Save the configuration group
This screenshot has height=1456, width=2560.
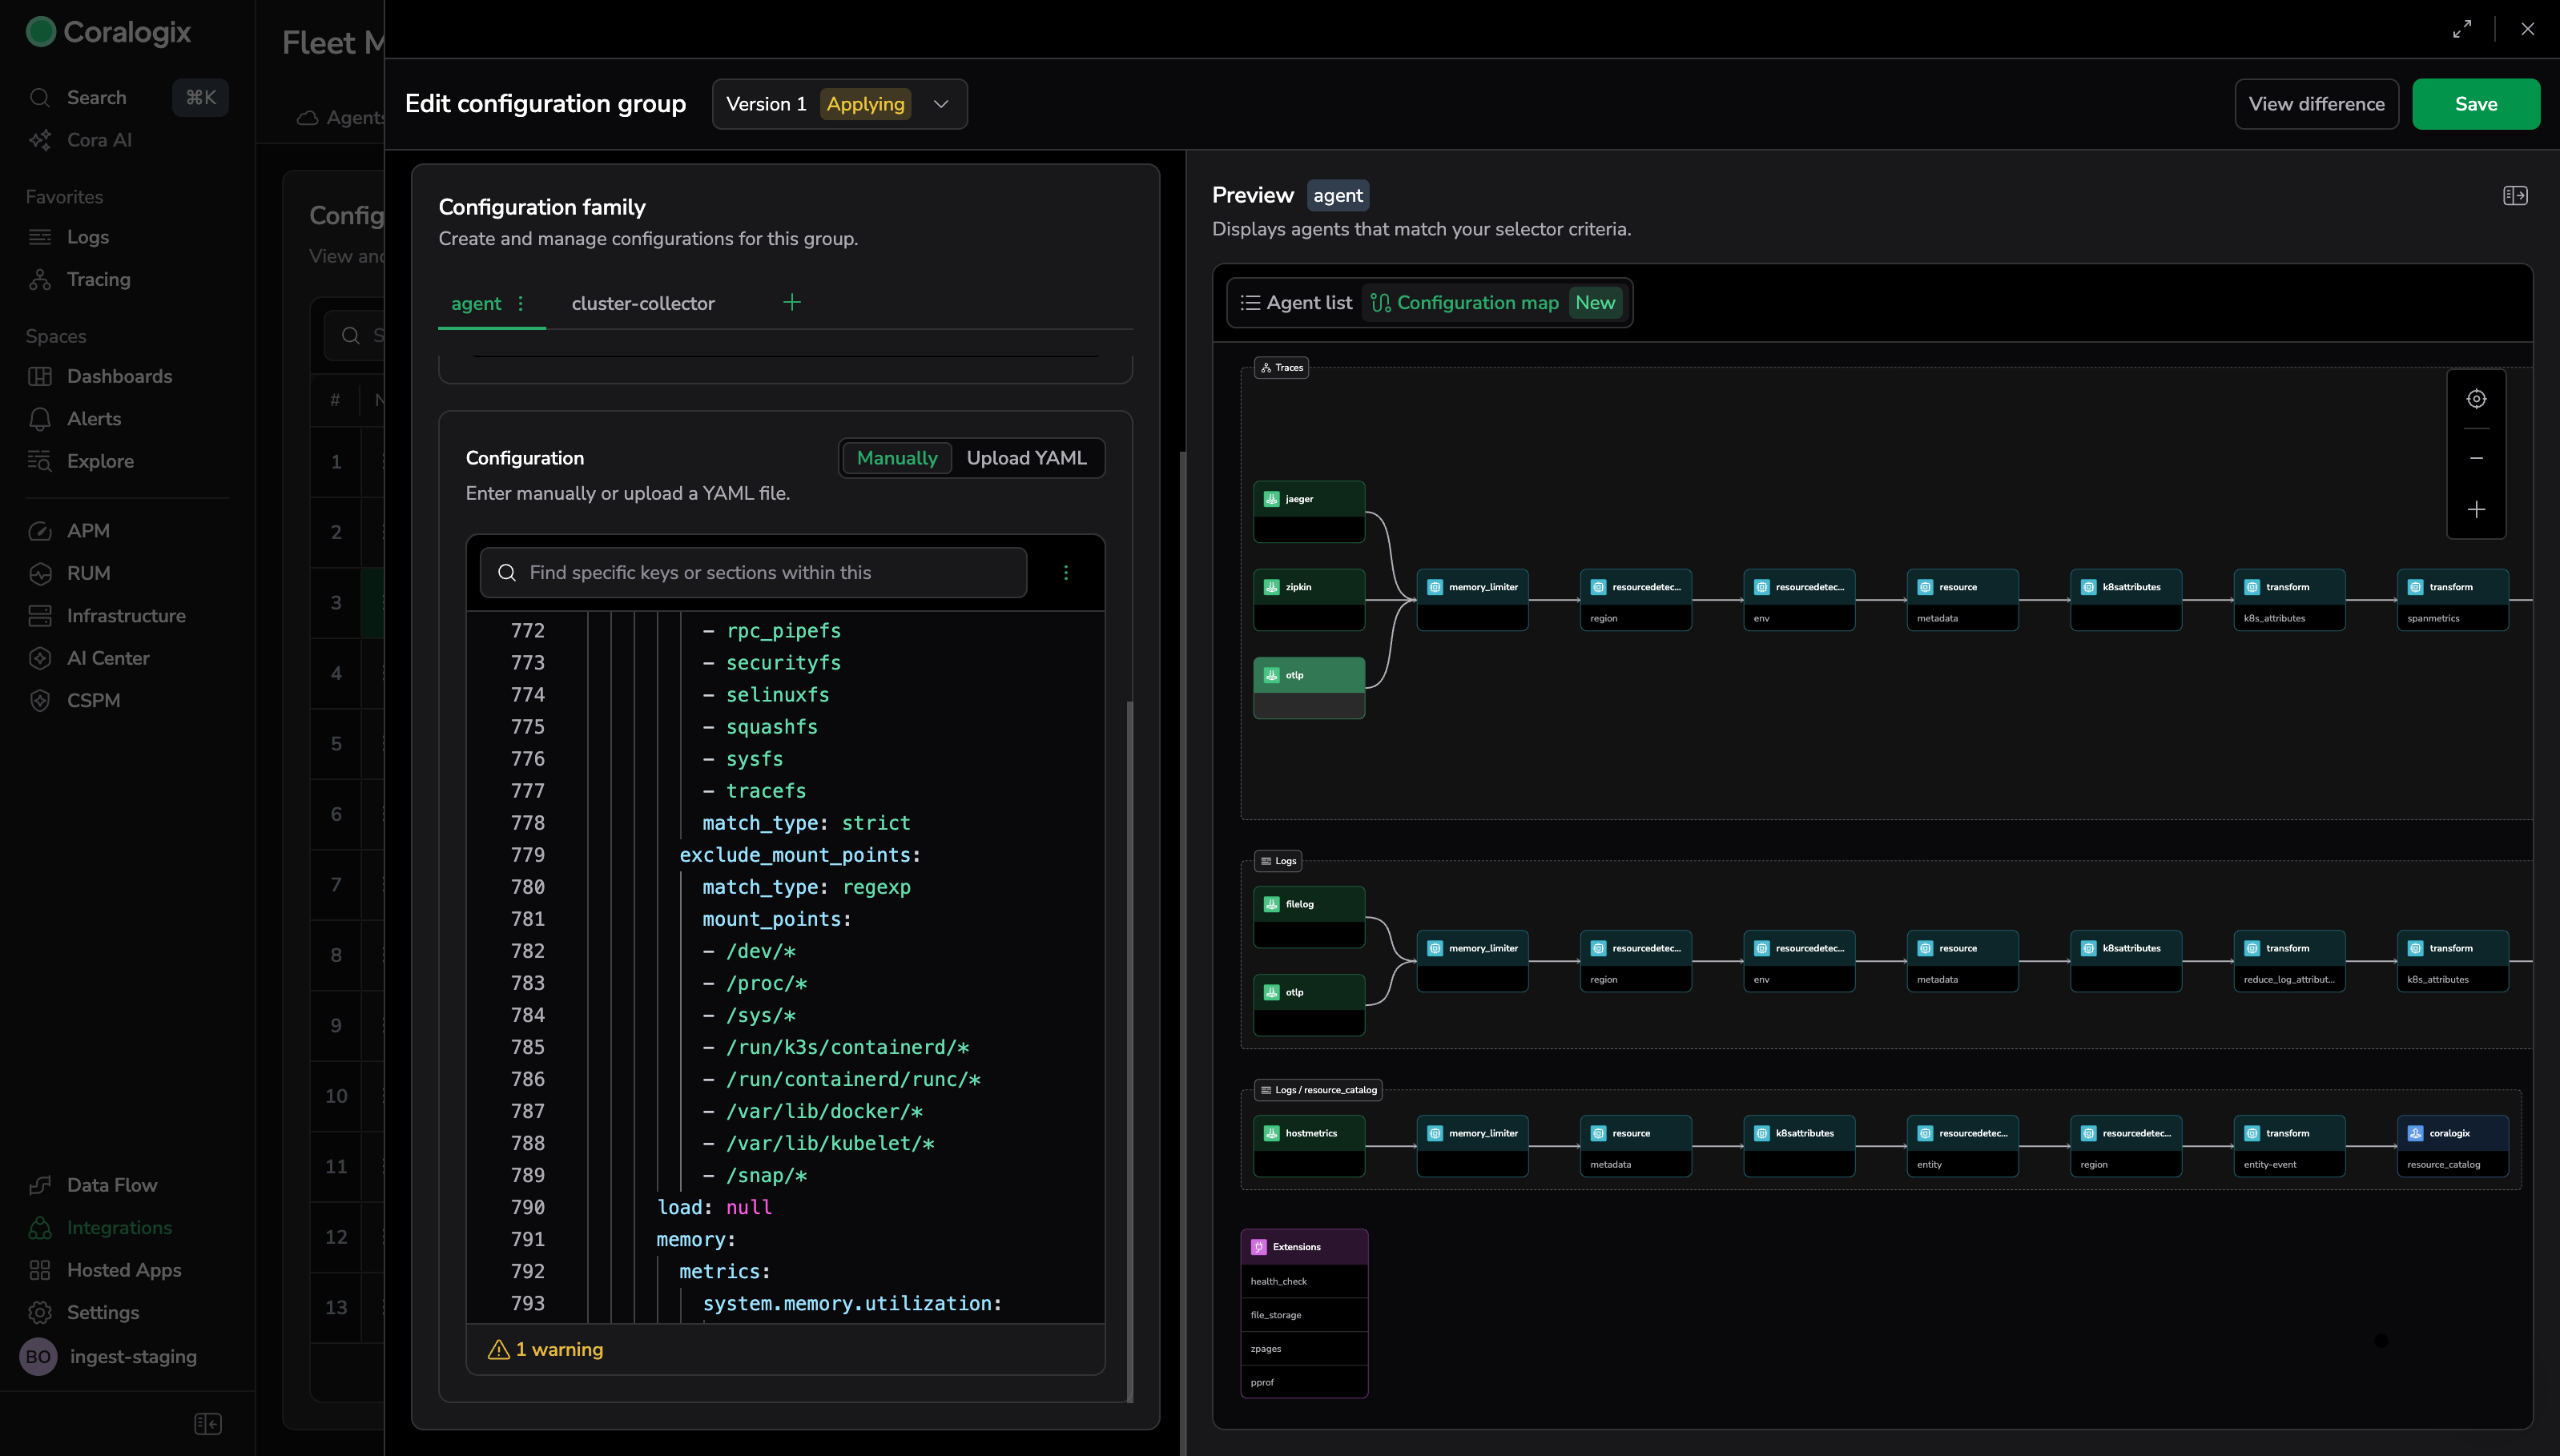pyautogui.click(x=2476, y=104)
